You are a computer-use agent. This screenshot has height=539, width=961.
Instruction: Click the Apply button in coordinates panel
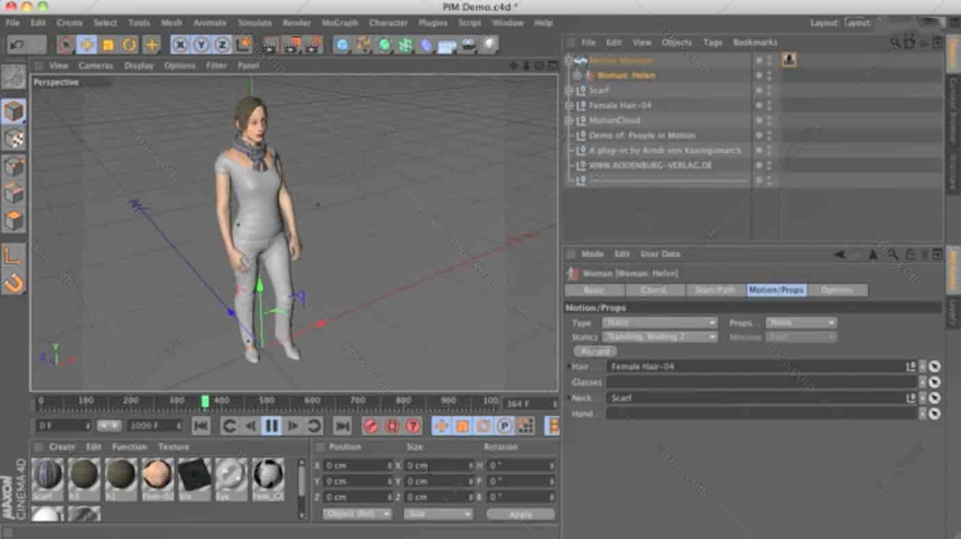coord(520,514)
